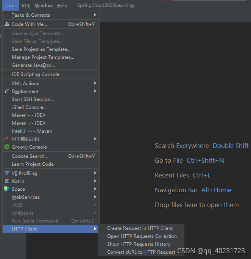The width and height of the screenshot is (251, 259).
Task: Open Groovy Console entry
Action: 51,147
